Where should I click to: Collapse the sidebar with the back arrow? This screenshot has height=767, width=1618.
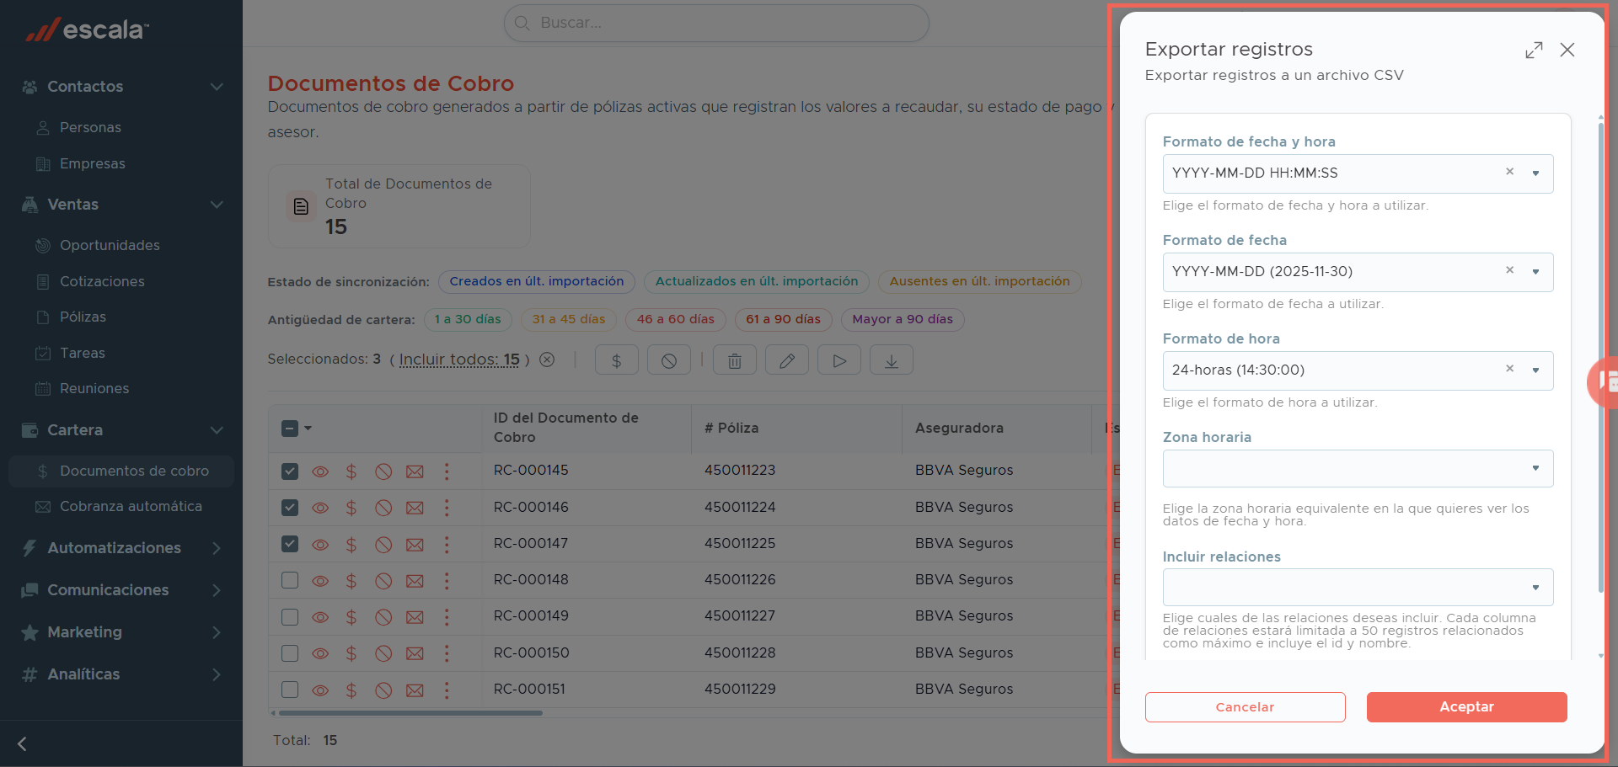point(22,743)
